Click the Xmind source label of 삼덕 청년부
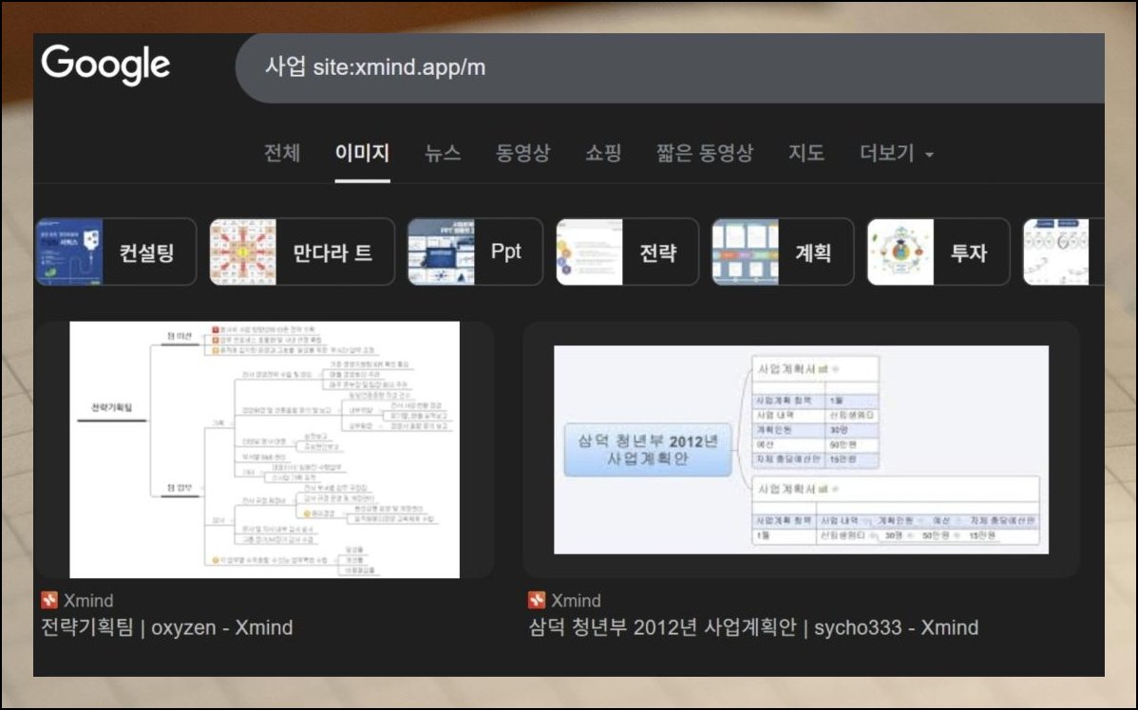 point(577,601)
